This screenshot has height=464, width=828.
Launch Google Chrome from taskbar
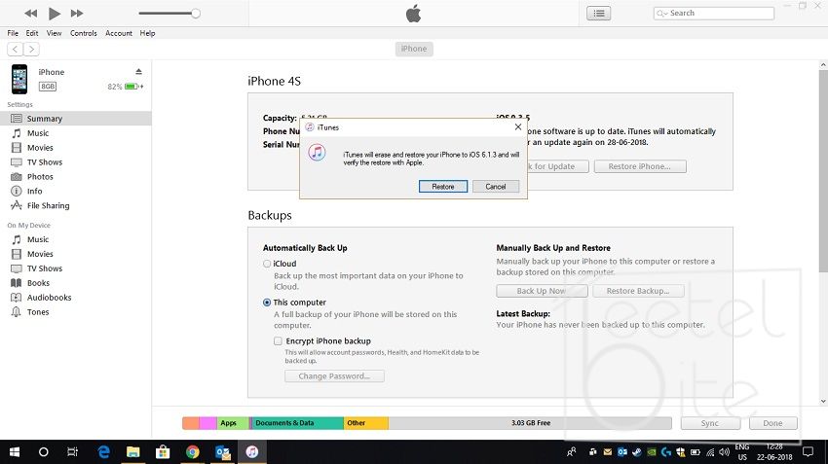pos(193,452)
